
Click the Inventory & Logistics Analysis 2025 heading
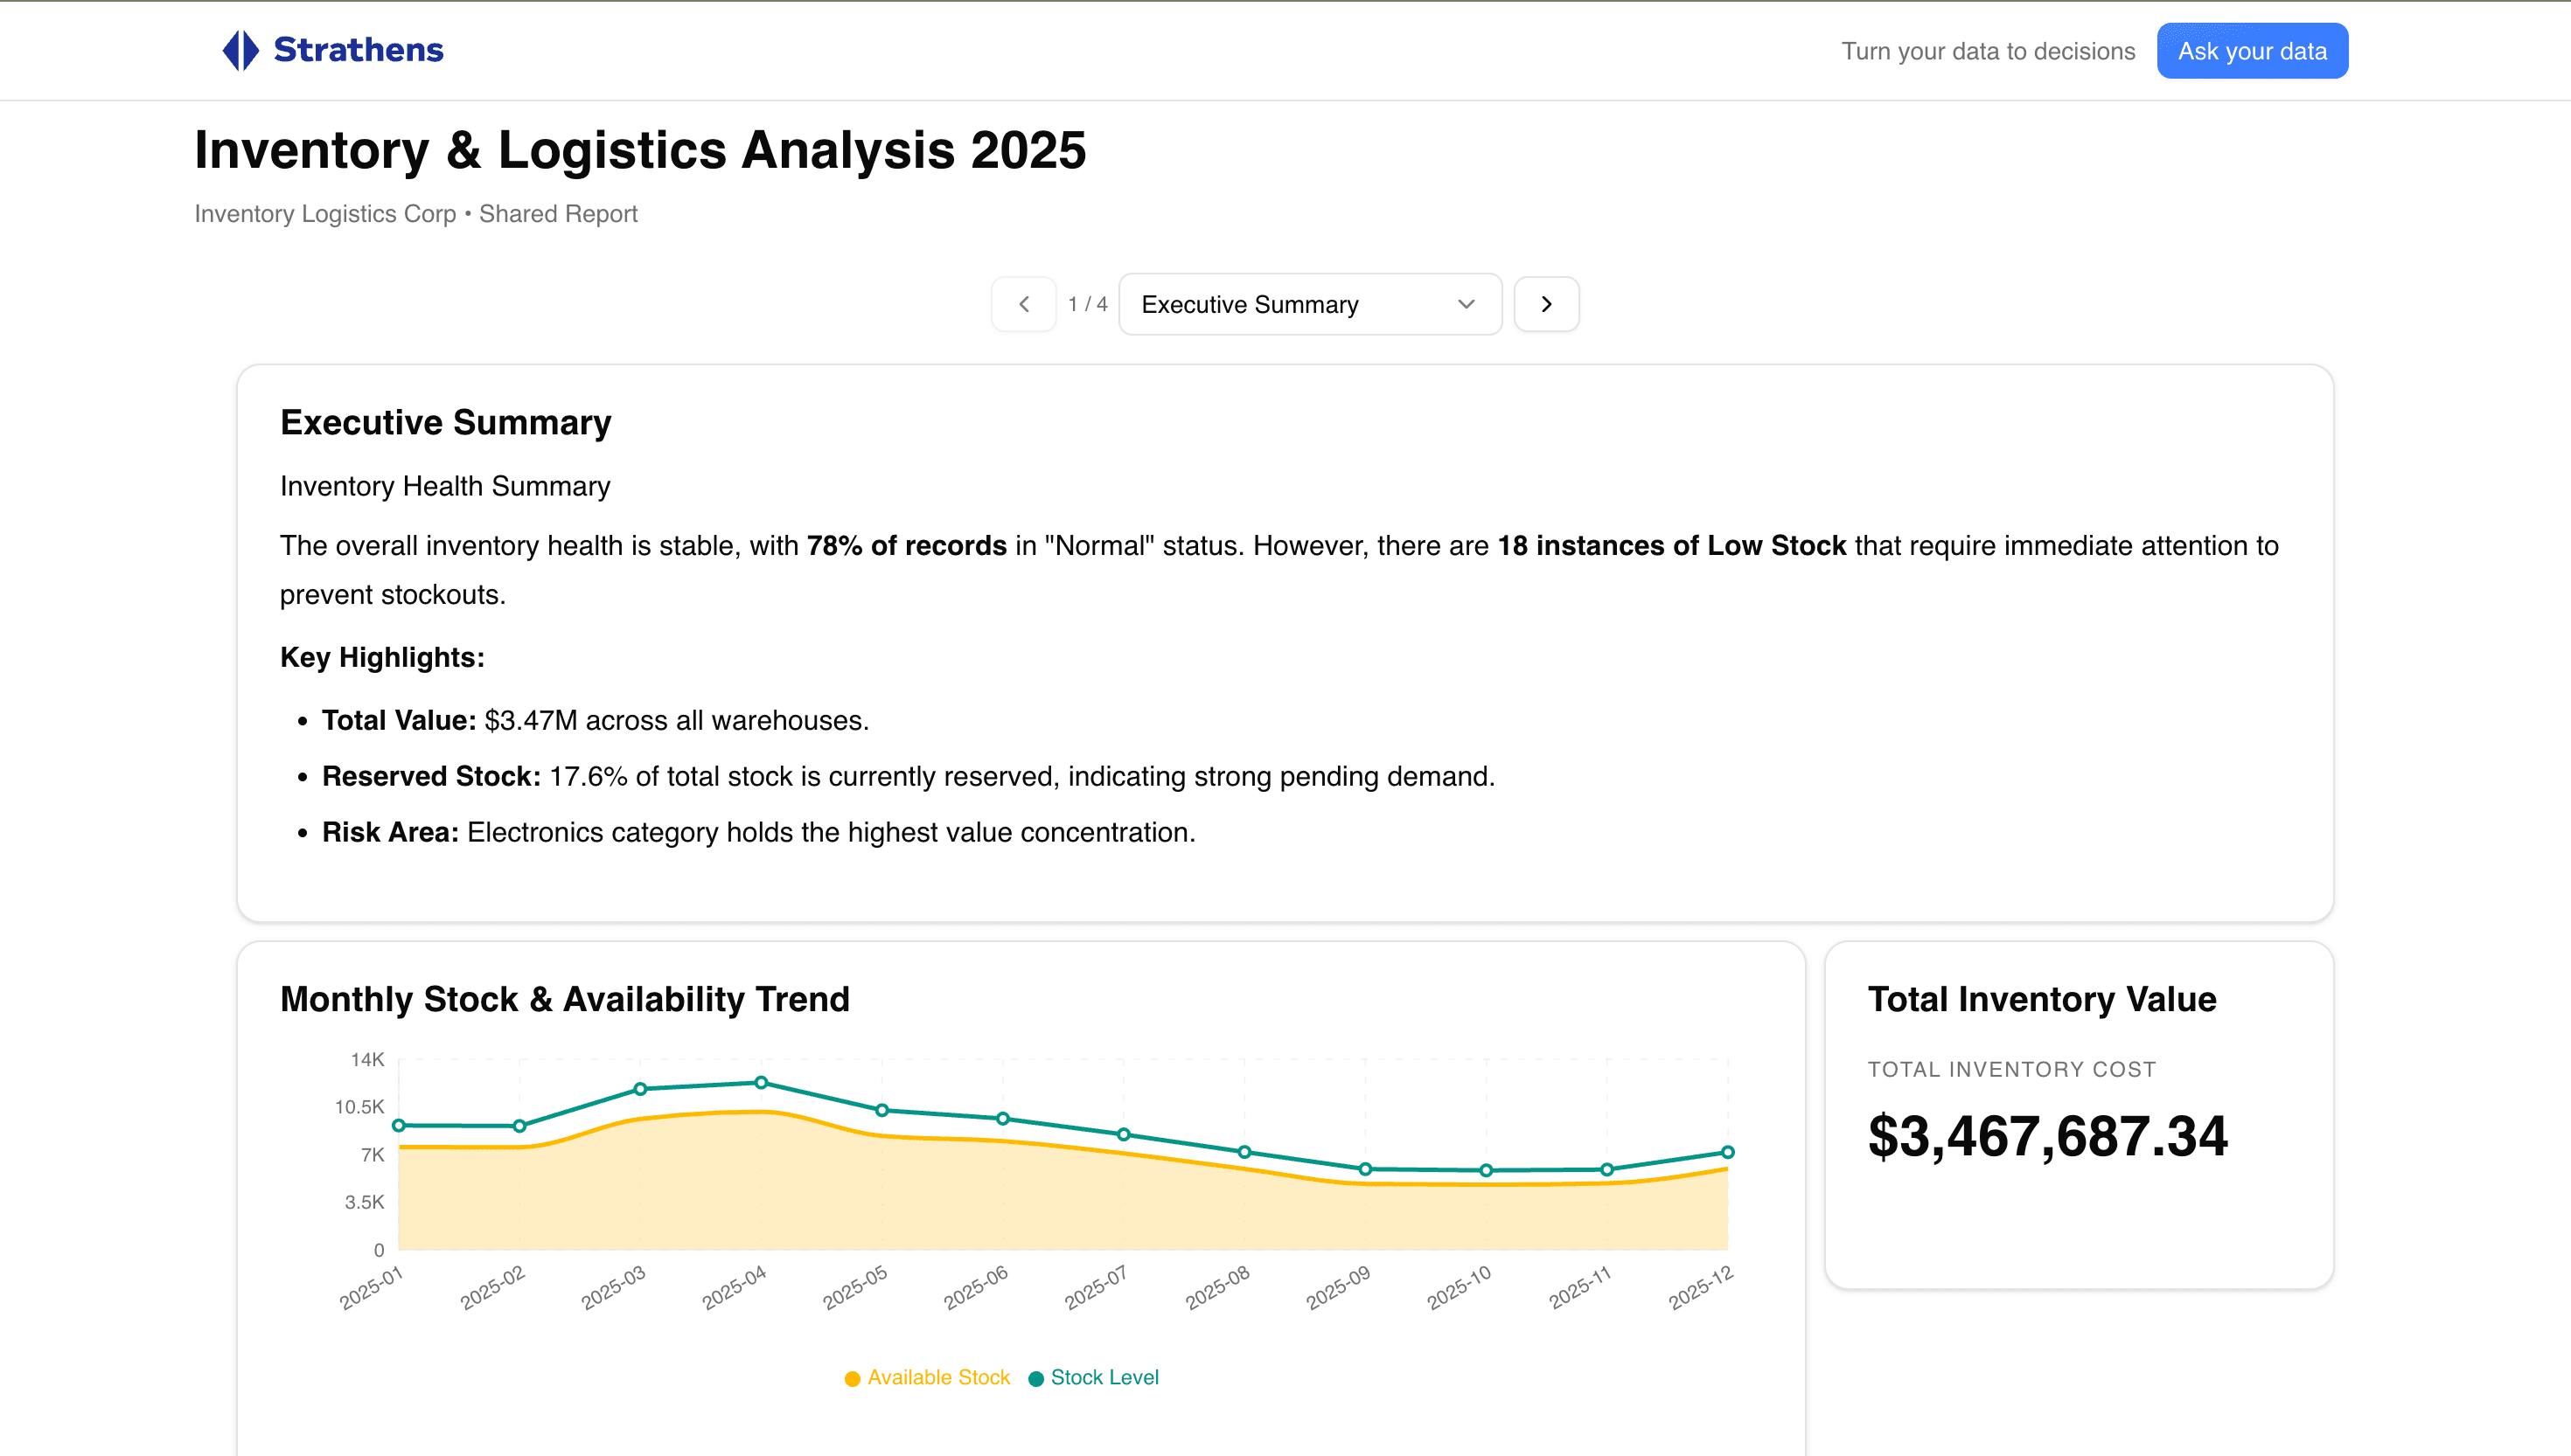(639, 150)
